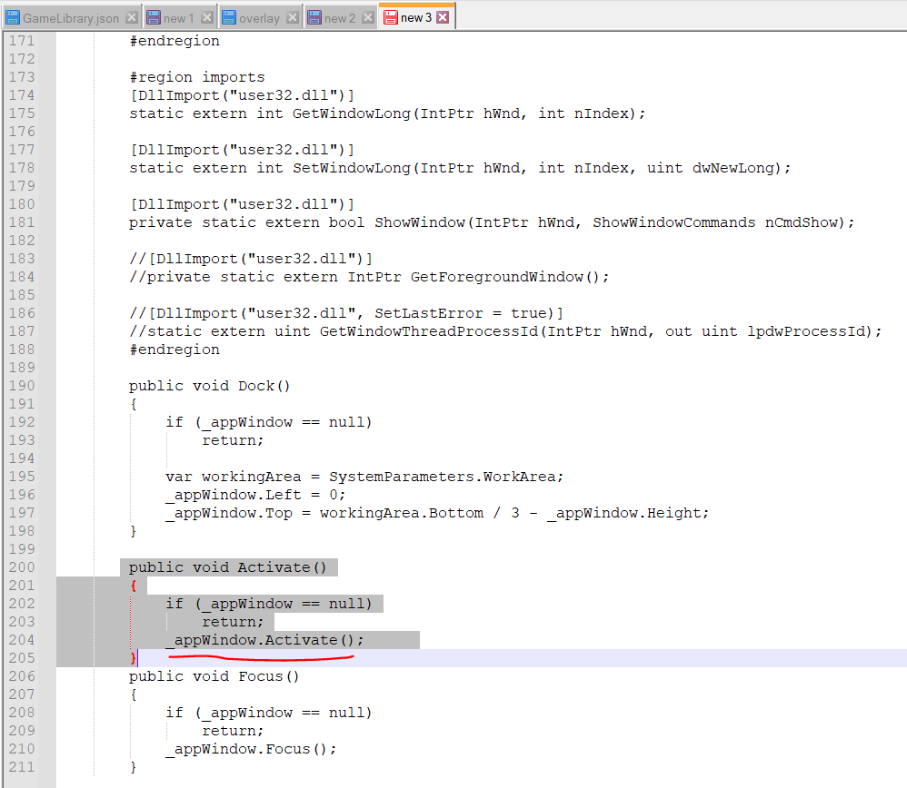This screenshot has height=788, width=907.
Task: Click the #region imports directive
Action: [x=196, y=76]
